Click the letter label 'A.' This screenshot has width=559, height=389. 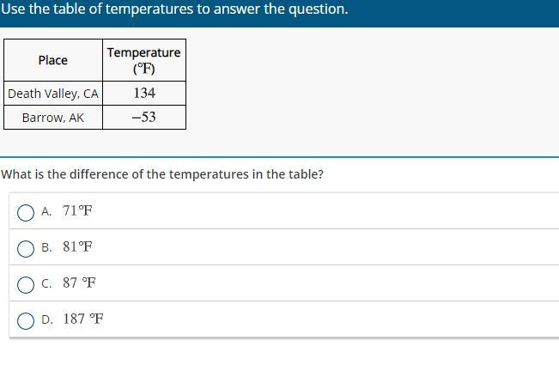tap(46, 211)
